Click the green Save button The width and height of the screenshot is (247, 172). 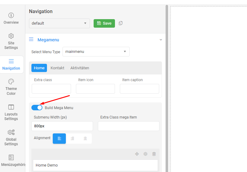tap(104, 23)
